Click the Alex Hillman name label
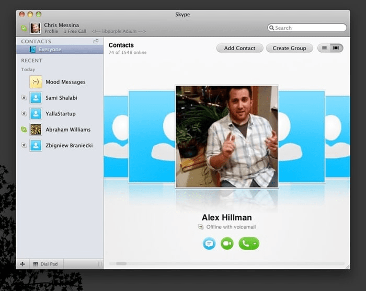 (226, 217)
